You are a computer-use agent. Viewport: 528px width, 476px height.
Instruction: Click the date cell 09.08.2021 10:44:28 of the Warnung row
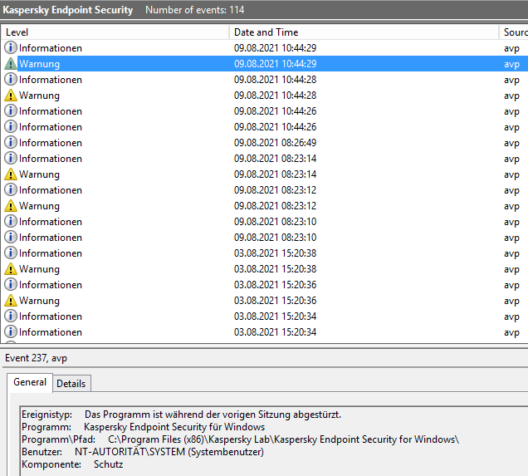[275, 96]
